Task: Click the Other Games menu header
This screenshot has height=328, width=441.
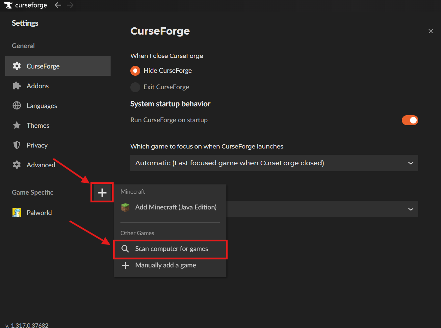Action: (137, 233)
